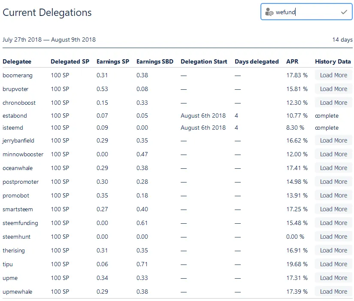Load more history for minnowbooster
The height and width of the screenshot is (301, 354).
333,154
